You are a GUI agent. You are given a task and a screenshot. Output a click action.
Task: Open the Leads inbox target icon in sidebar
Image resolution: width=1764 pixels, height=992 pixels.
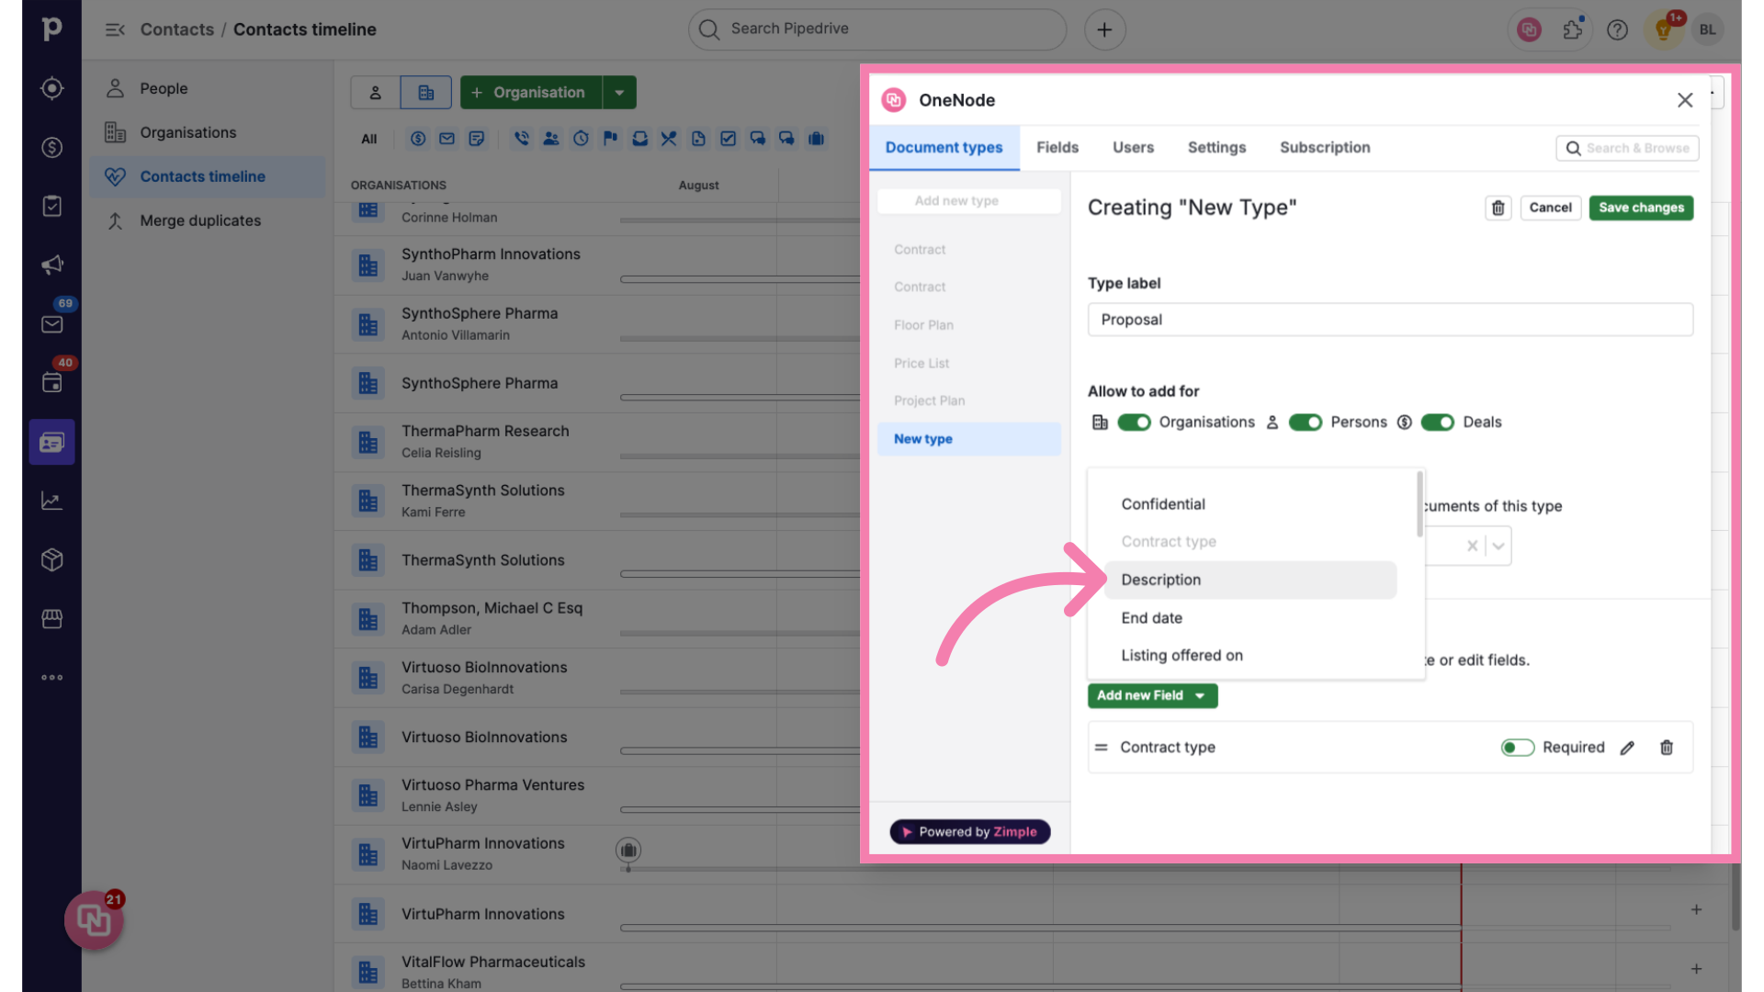(x=51, y=88)
